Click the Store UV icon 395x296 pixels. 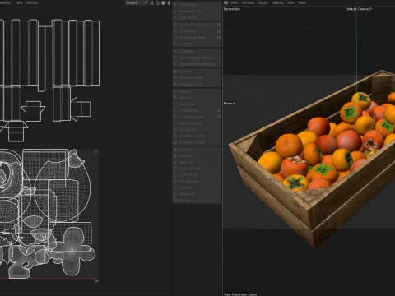point(175,187)
